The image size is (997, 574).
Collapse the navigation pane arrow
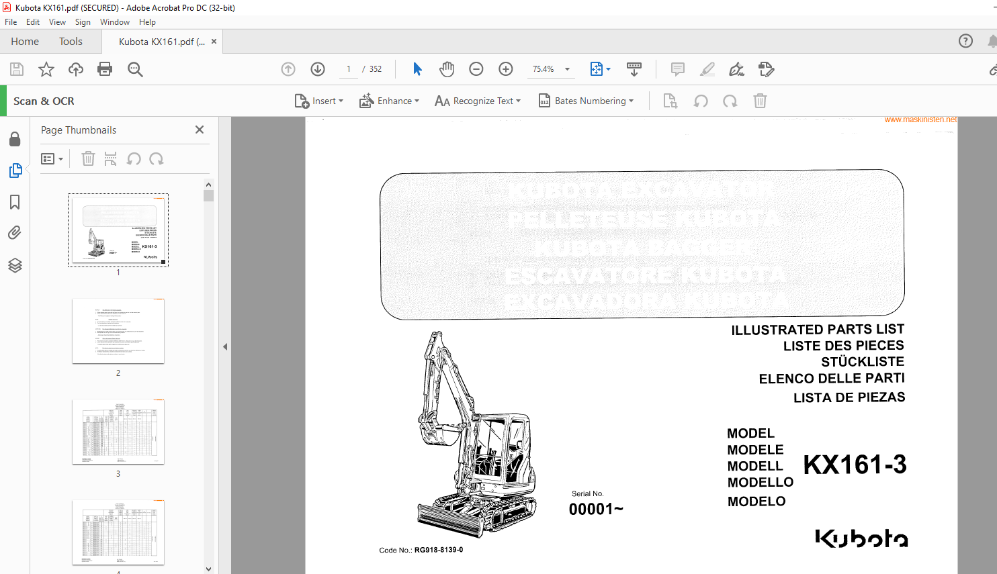[x=225, y=346]
